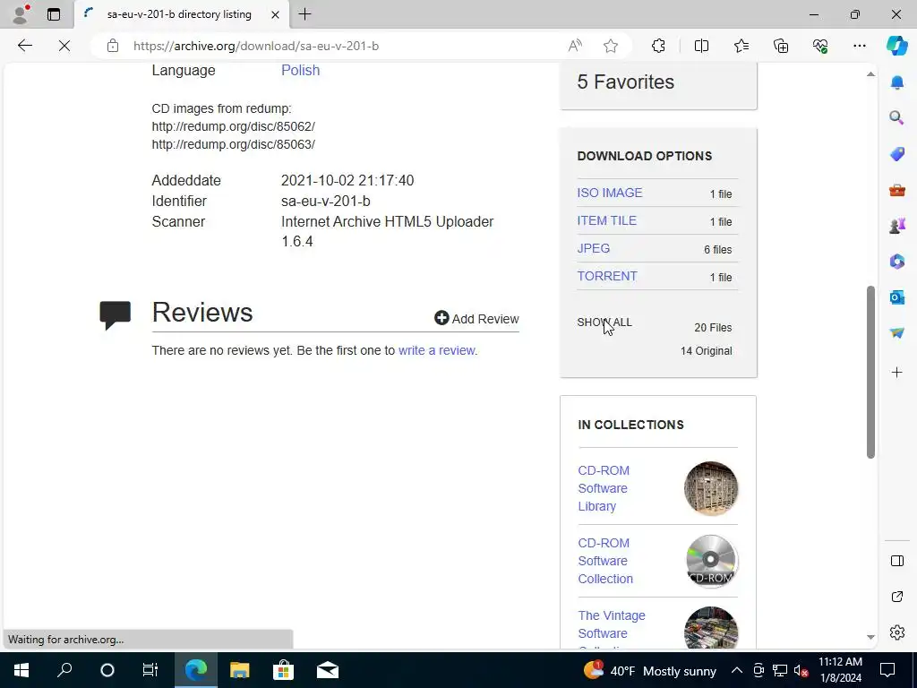This screenshot has width=917, height=688.
Task: Click the Addeddate value 2021-10-02 21:17:40
Action: click(347, 180)
